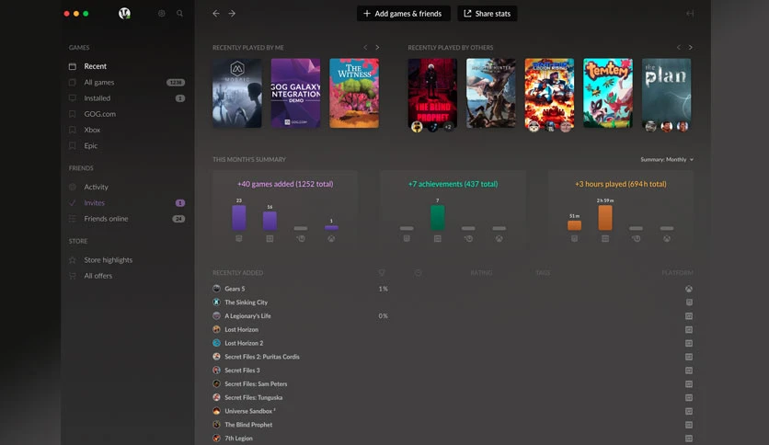This screenshot has width=769, height=445.
Task: Open the settings gear icon
Action: tap(161, 13)
